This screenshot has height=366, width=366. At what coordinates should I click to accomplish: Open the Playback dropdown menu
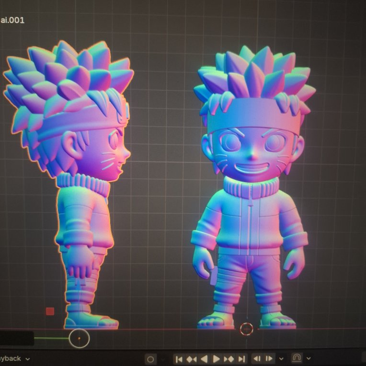click(x=14, y=358)
